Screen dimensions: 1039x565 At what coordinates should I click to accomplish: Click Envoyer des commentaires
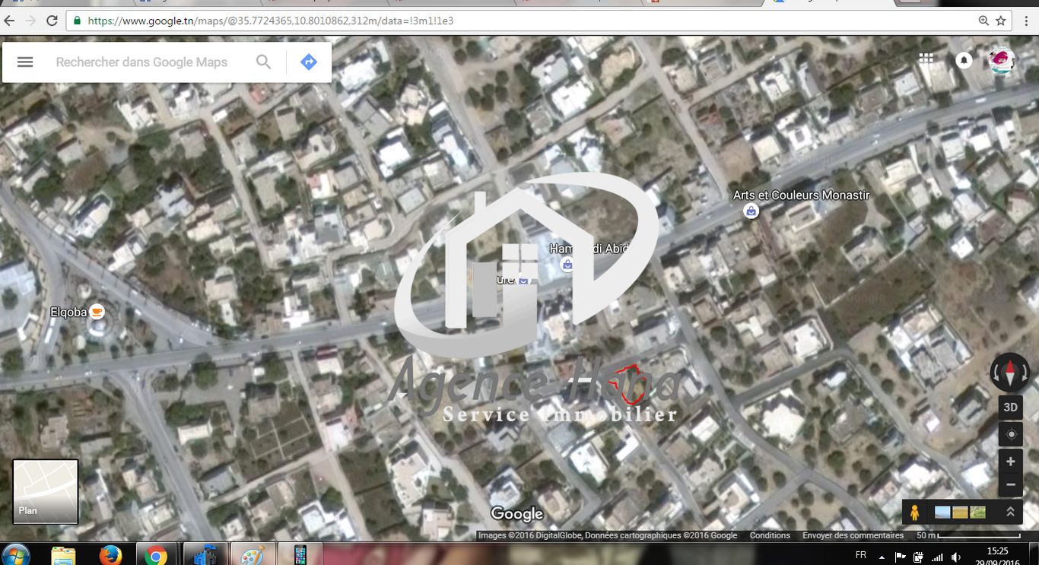pyautogui.click(x=853, y=535)
